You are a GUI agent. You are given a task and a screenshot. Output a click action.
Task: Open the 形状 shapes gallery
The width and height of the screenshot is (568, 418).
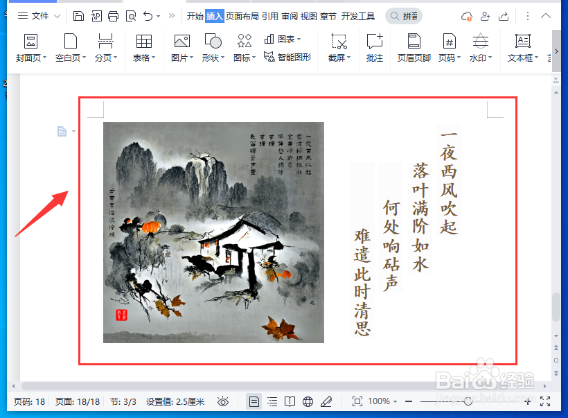click(x=213, y=48)
